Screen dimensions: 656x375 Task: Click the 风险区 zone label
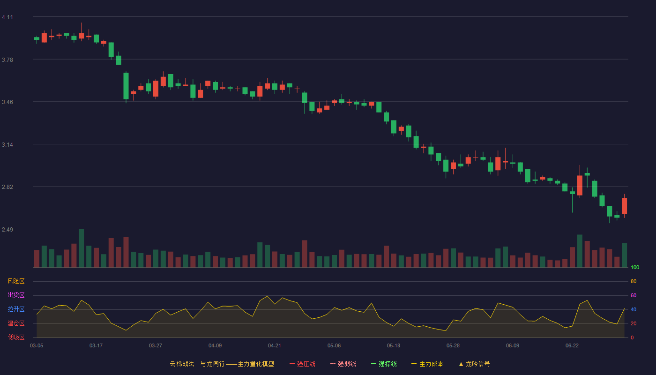coord(16,281)
